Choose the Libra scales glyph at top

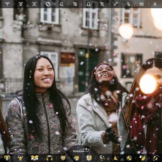coord(88,4)
